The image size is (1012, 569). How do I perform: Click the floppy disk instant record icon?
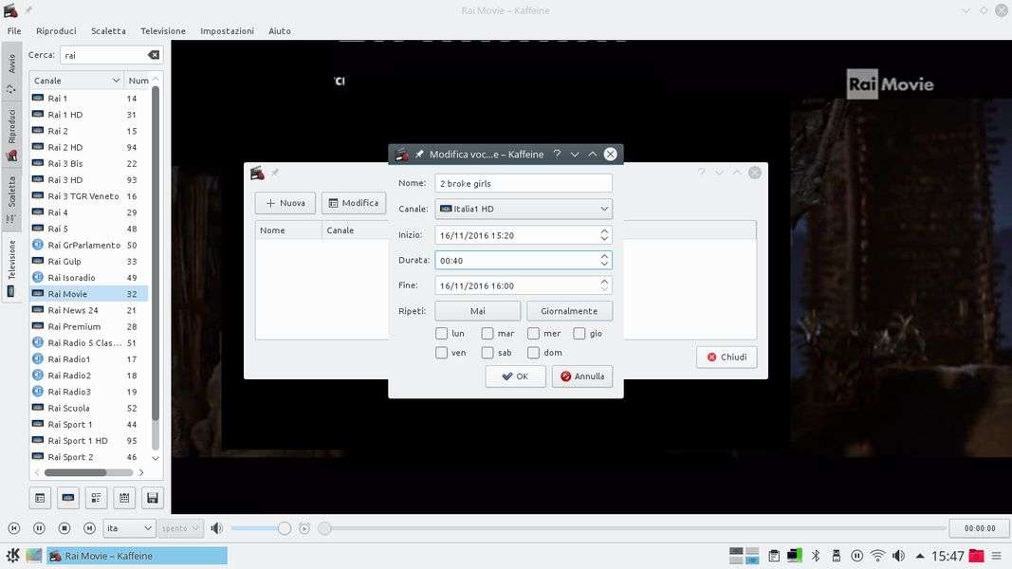152,497
